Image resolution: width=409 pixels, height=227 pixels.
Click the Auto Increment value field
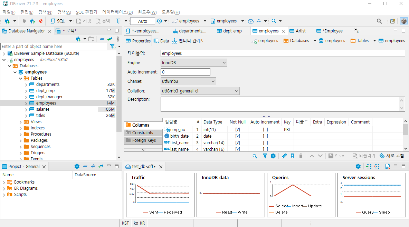coord(186,72)
